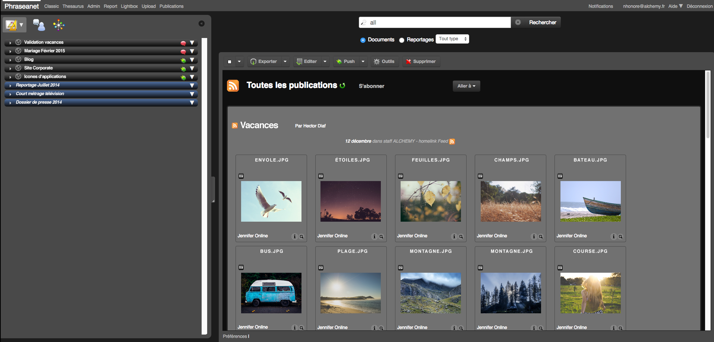Select the Reportages radio button

point(402,40)
